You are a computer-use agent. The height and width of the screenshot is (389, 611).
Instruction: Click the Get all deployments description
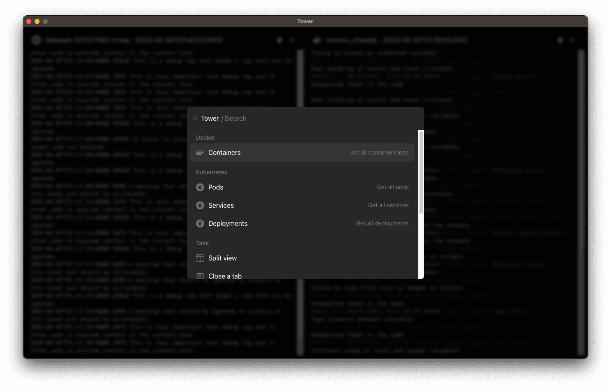(382, 223)
